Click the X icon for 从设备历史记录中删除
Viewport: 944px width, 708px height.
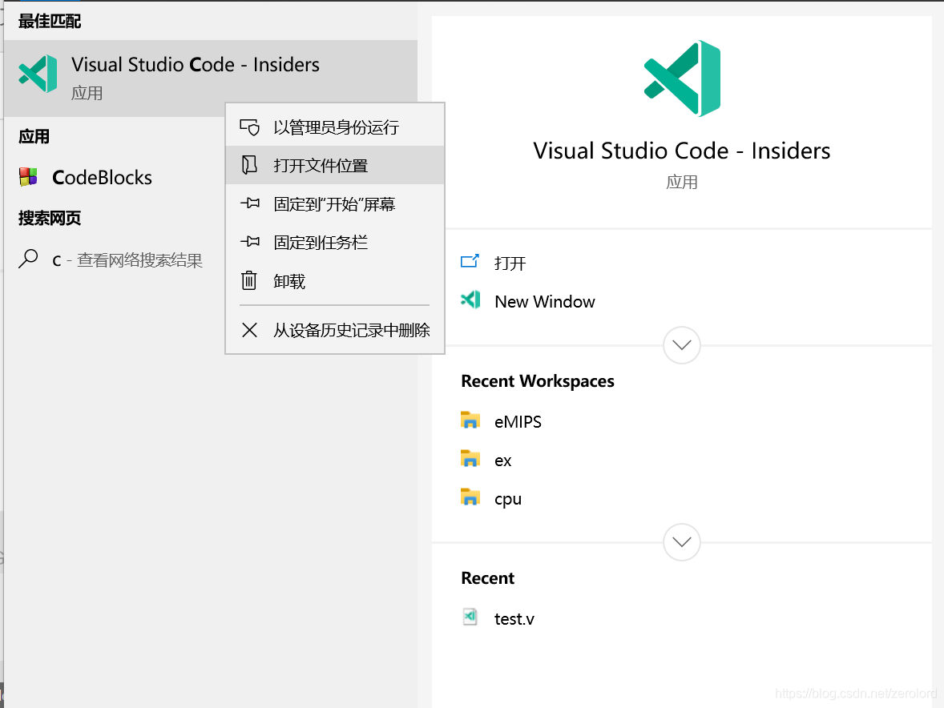tap(249, 330)
